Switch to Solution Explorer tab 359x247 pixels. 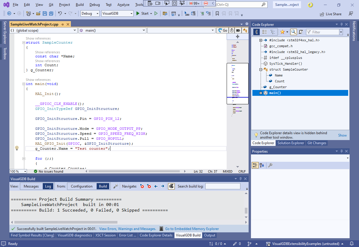pos(291,143)
